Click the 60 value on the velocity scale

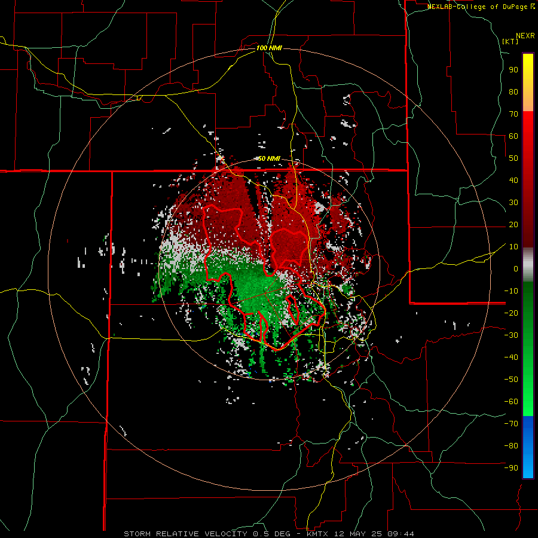(513, 136)
